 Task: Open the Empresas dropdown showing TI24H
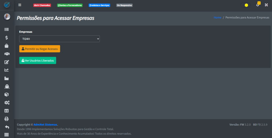[59, 39]
